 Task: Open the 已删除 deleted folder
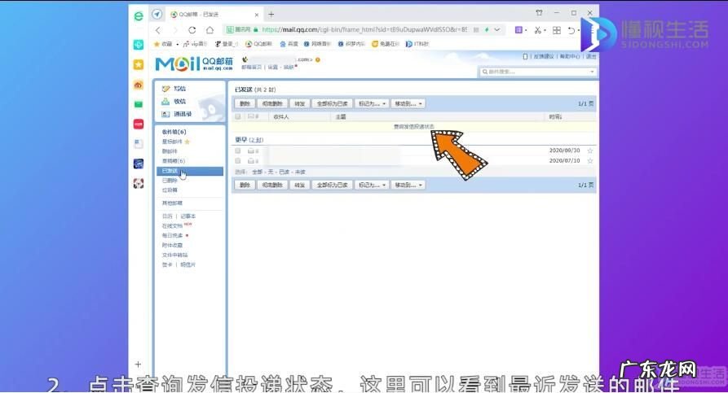tap(170, 181)
